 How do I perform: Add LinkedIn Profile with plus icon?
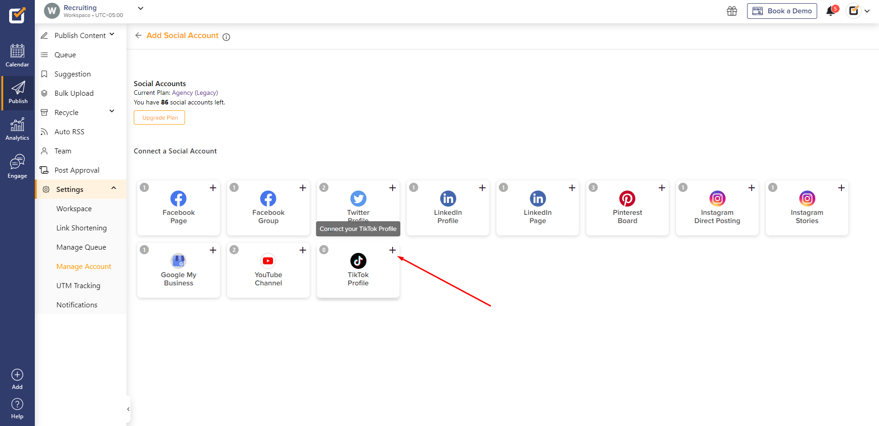click(x=482, y=188)
